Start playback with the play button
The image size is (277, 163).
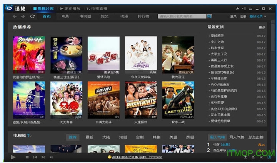13,157
